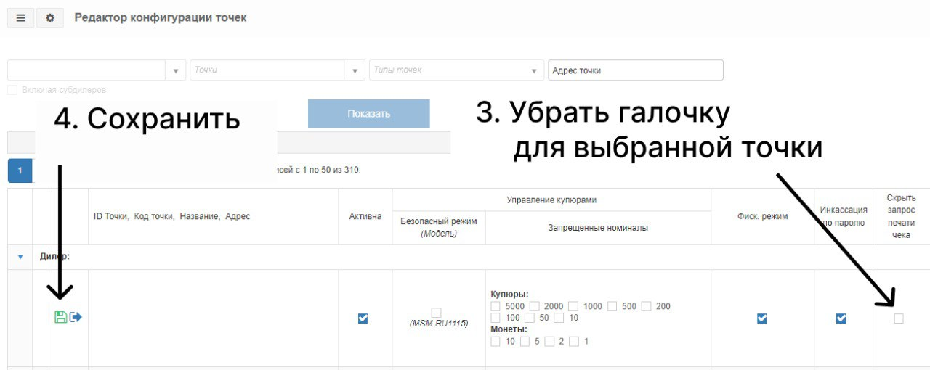Click the Инкассация по паролю header
This screenshot has width=930, height=370.
[844, 216]
